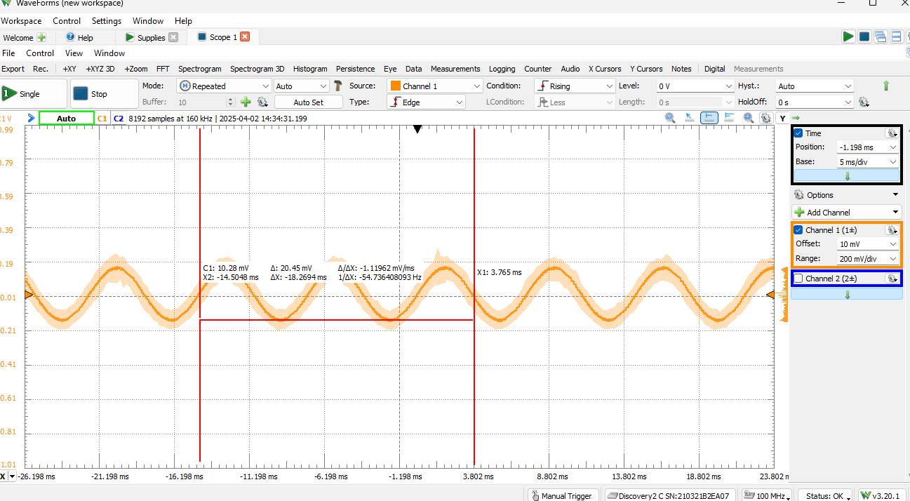Enable the Channel 2 checkbox
The width and height of the screenshot is (910, 501).
pyautogui.click(x=798, y=279)
